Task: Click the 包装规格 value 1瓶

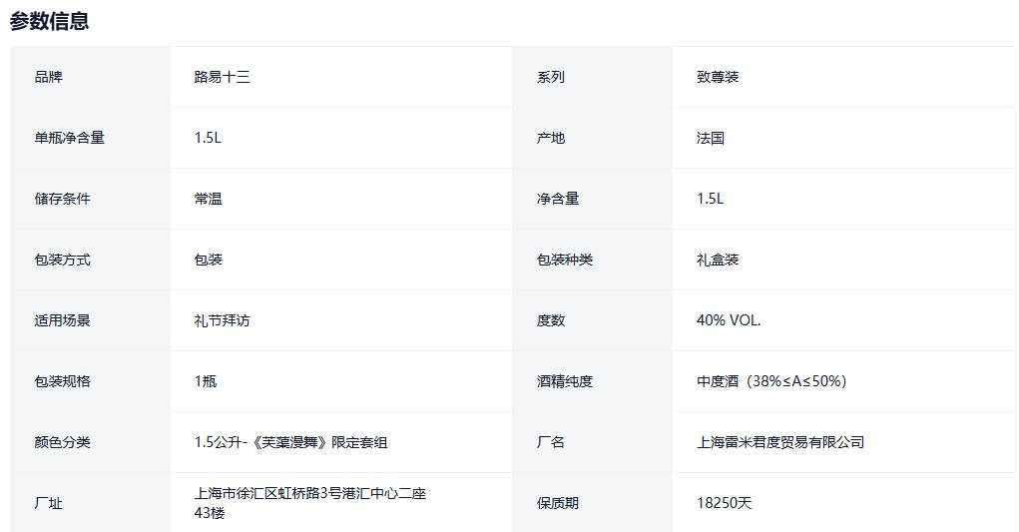Action: pos(206,381)
